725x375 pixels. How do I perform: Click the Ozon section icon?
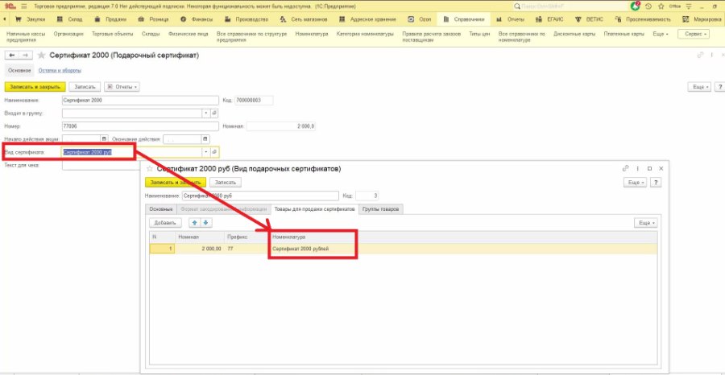coord(411,19)
